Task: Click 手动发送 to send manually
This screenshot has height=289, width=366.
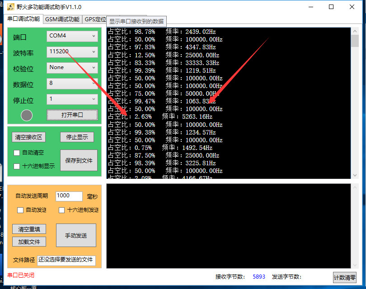Action: tap(75, 235)
